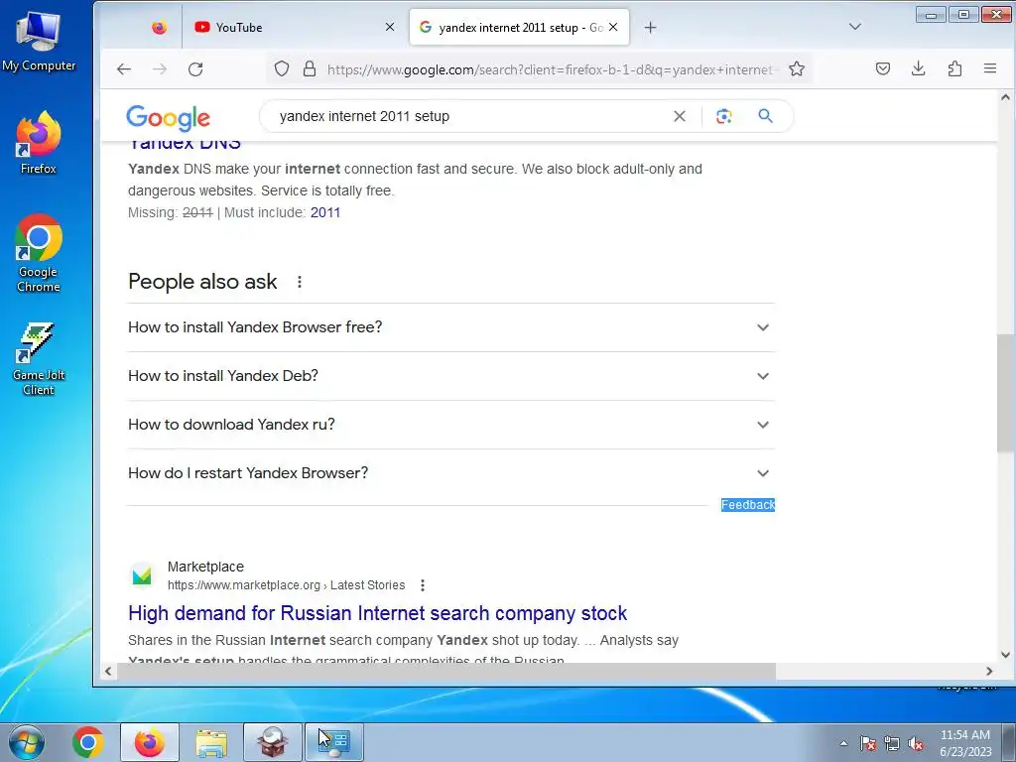
Task: Click the padlock site security icon
Action: coord(310,68)
